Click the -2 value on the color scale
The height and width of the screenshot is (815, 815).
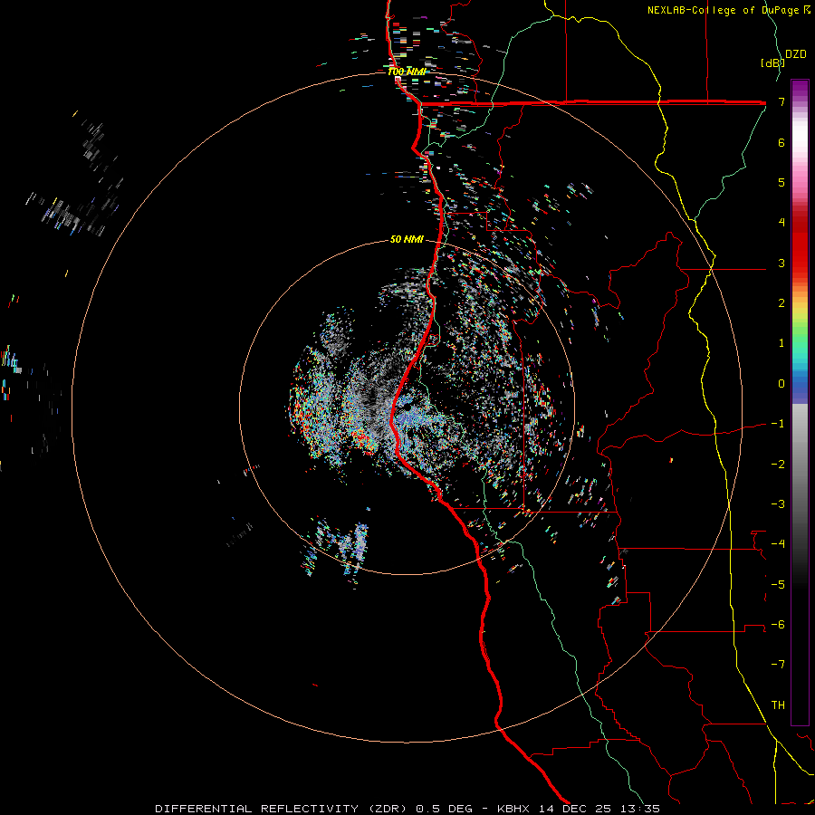(778, 464)
